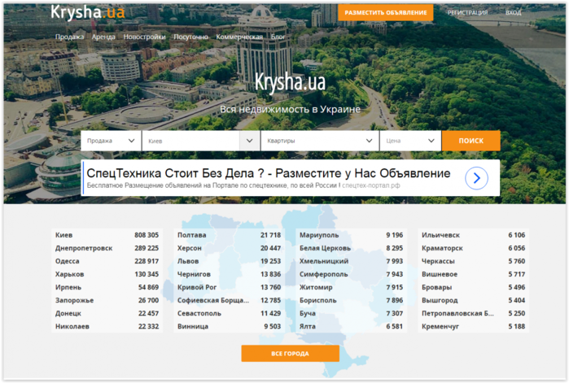This screenshot has height=383, width=569.
Task: Open the Новостройки menu item
Action: (144, 37)
